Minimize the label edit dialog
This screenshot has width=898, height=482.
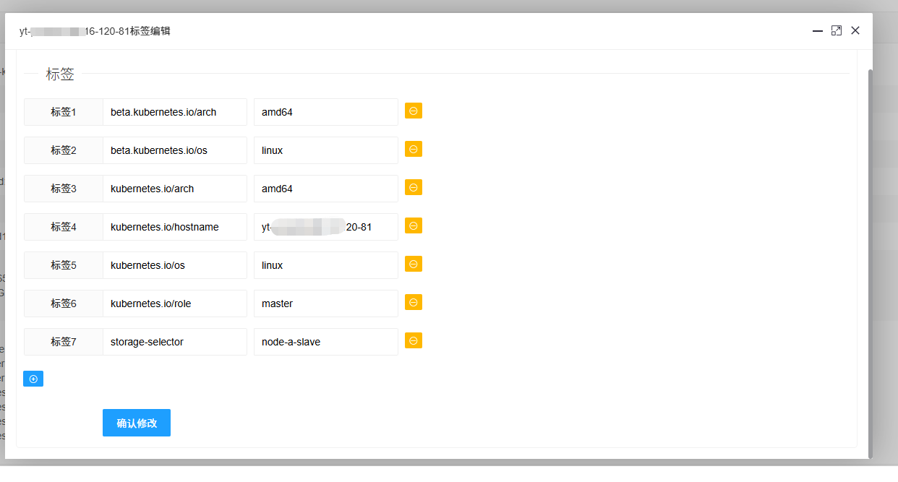818,31
